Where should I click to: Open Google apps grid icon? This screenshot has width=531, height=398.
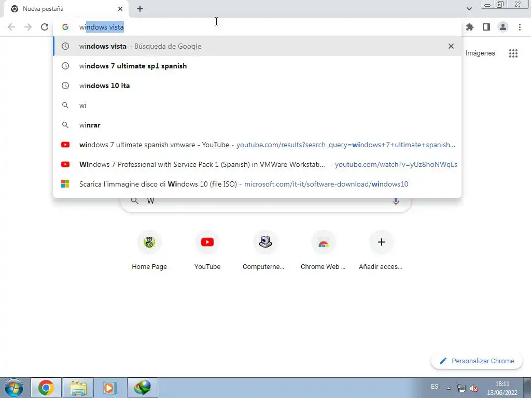[513, 53]
